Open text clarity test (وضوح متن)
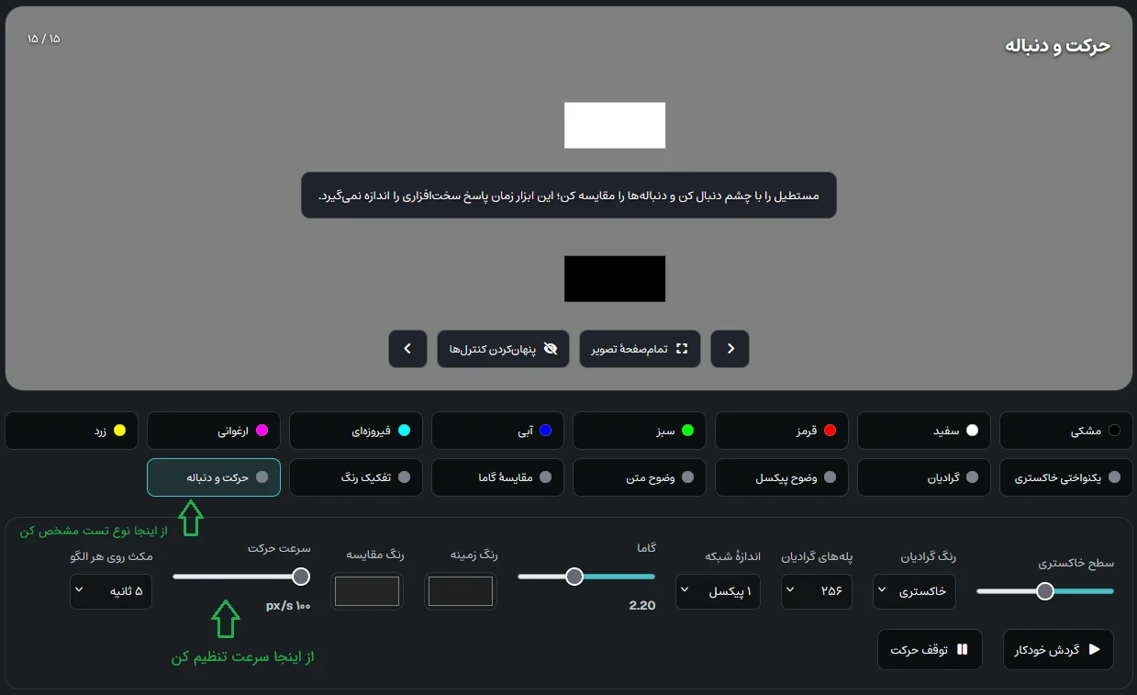Viewport: 1137px width, 695px height. point(640,477)
